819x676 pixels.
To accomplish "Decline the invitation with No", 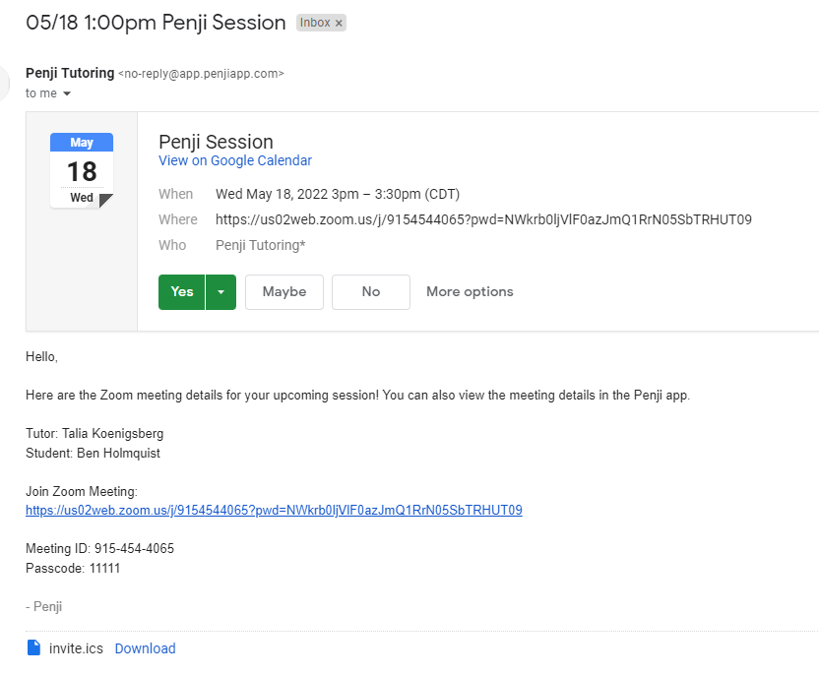I will coord(371,291).
